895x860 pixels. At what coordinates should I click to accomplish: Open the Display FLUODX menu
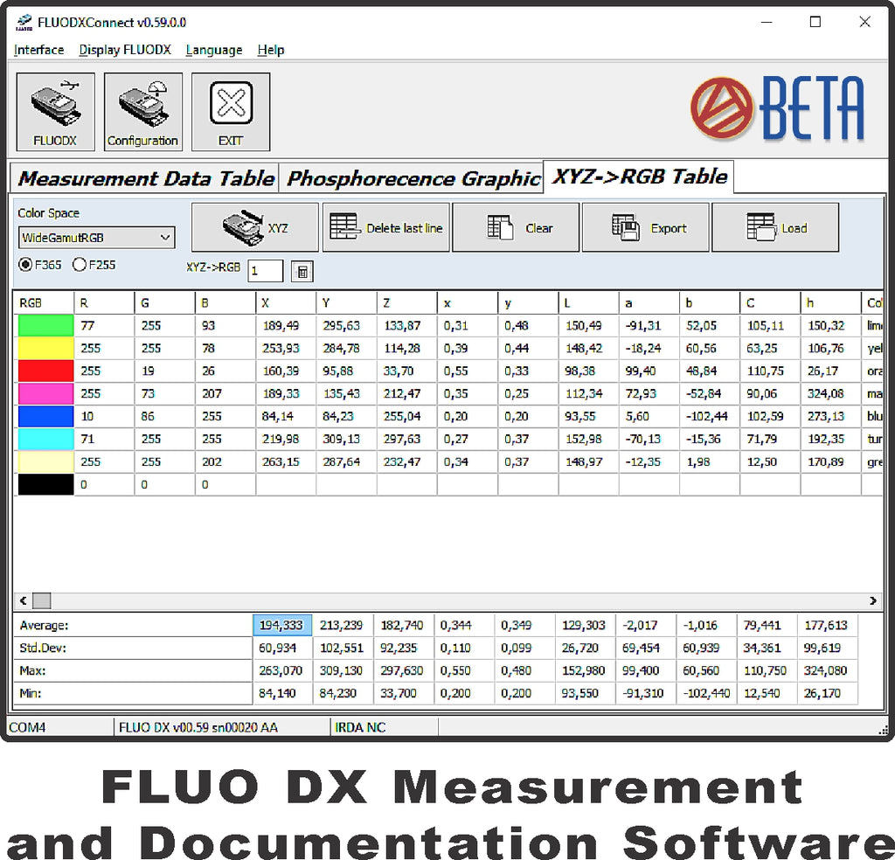125,50
